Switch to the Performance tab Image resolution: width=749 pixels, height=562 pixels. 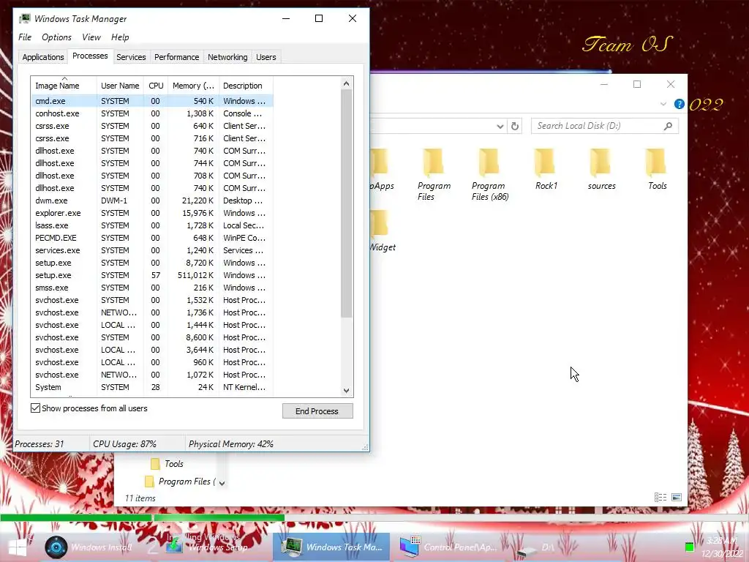pos(176,57)
